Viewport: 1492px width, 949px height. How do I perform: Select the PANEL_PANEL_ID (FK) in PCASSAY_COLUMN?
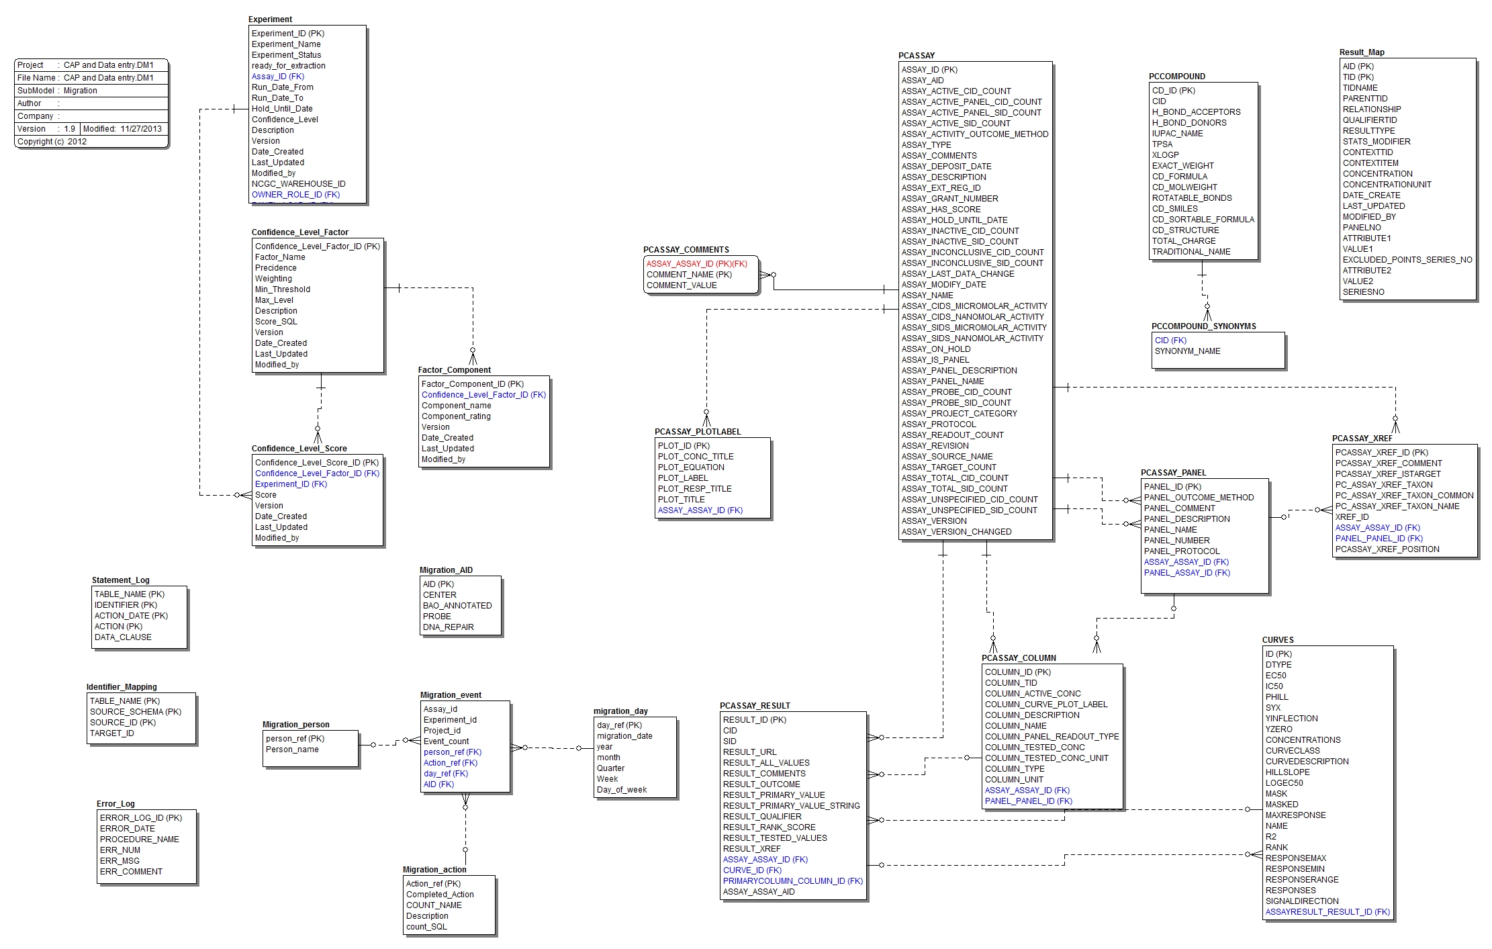tap(1029, 801)
